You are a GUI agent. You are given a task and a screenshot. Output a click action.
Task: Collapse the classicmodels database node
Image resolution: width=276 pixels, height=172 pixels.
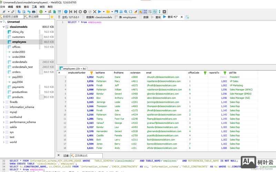tap(3, 27)
